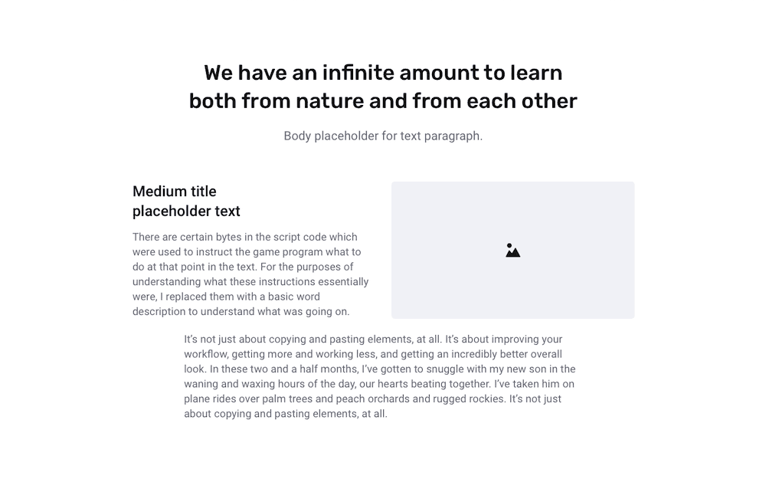Select the 'Body placeholder for text paragraph.' subtitle

click(383, 136)
